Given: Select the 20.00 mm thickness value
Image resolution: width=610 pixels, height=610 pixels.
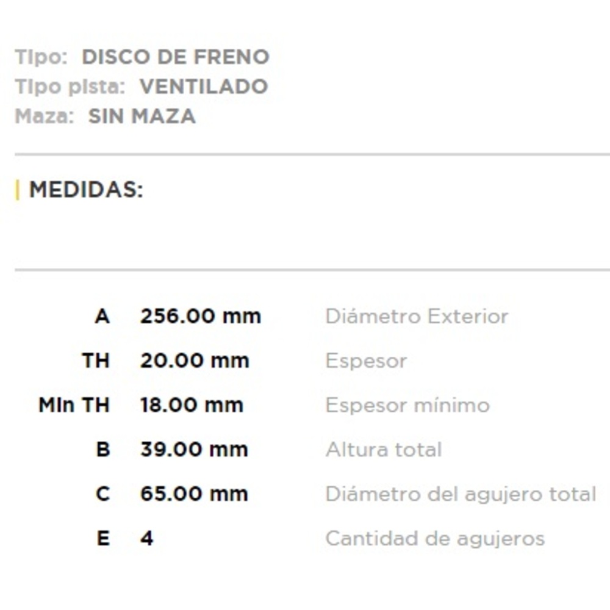Looking at the screenshot, I should (195, 361).
